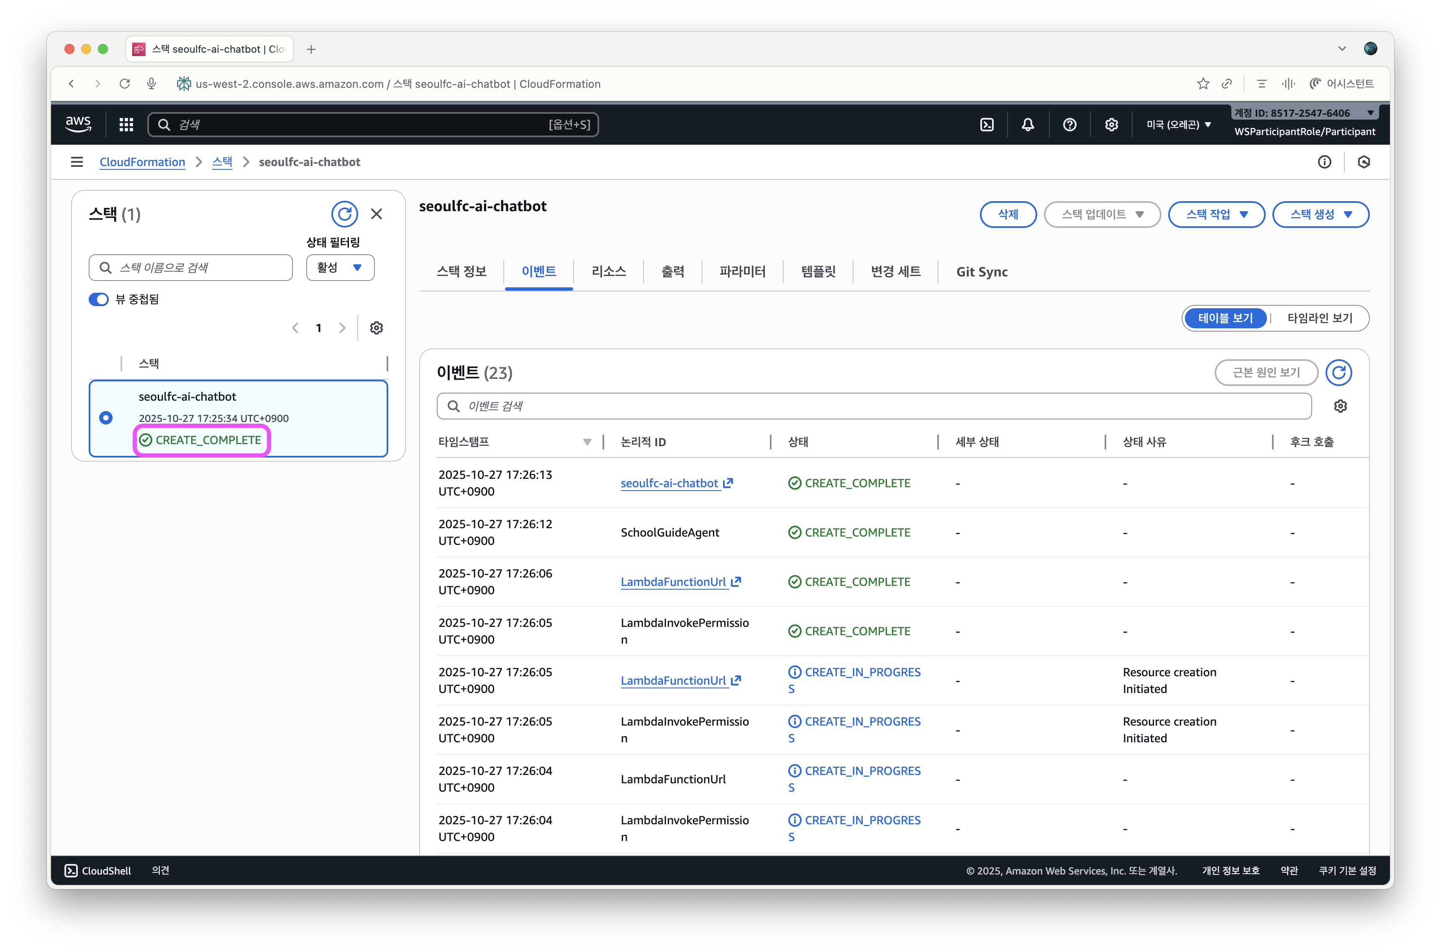Toggle the nested view switch
The height and width of the screenshot is (951, 1441).
(x=98, y=299)
